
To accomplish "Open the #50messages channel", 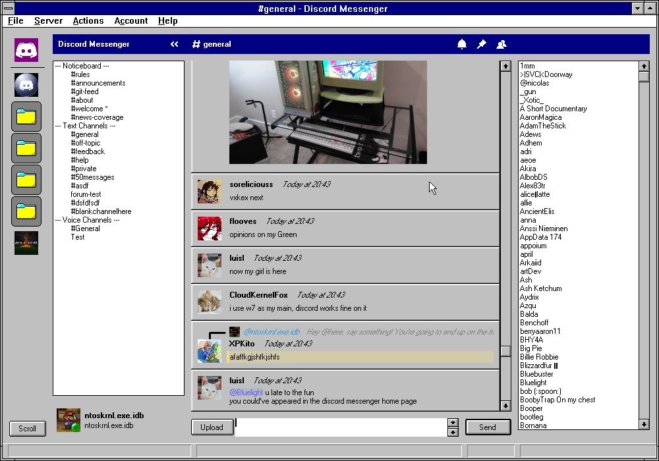I will (92, 177).
